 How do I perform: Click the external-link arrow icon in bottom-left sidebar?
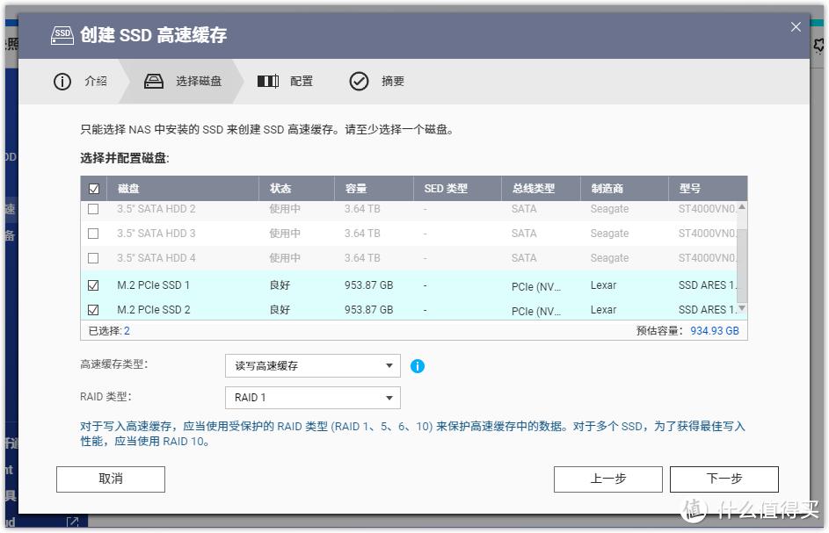click(x=71, y=521)
